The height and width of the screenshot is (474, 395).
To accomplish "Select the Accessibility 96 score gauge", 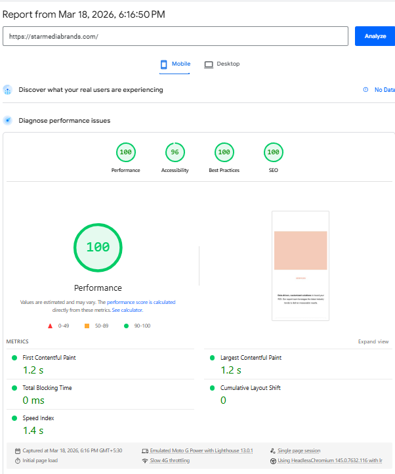I will point(175,153).
